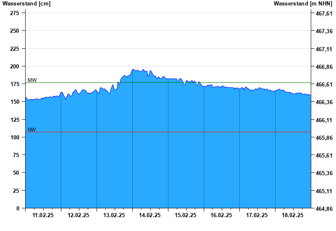Pick the 12.02.25 date label

(x=79, y=215)
